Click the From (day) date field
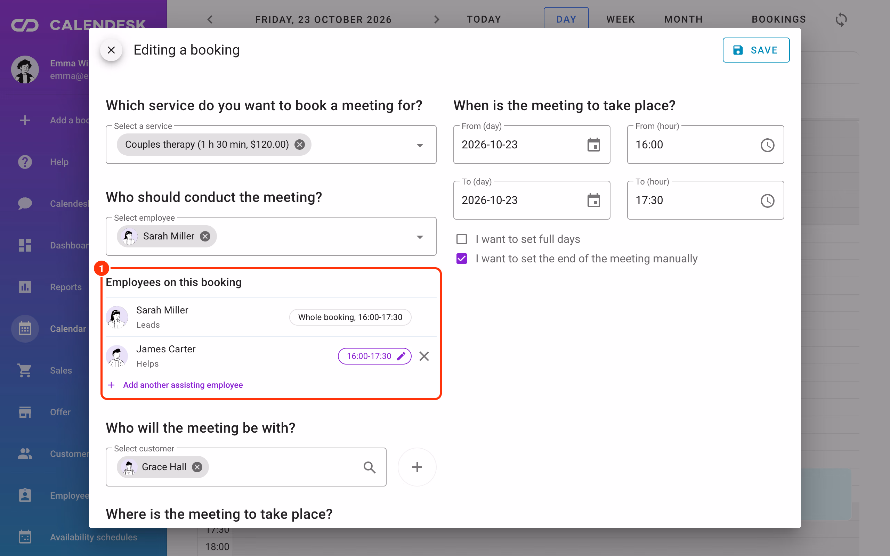Screen dimensions: 890x556 click(532, 145)
